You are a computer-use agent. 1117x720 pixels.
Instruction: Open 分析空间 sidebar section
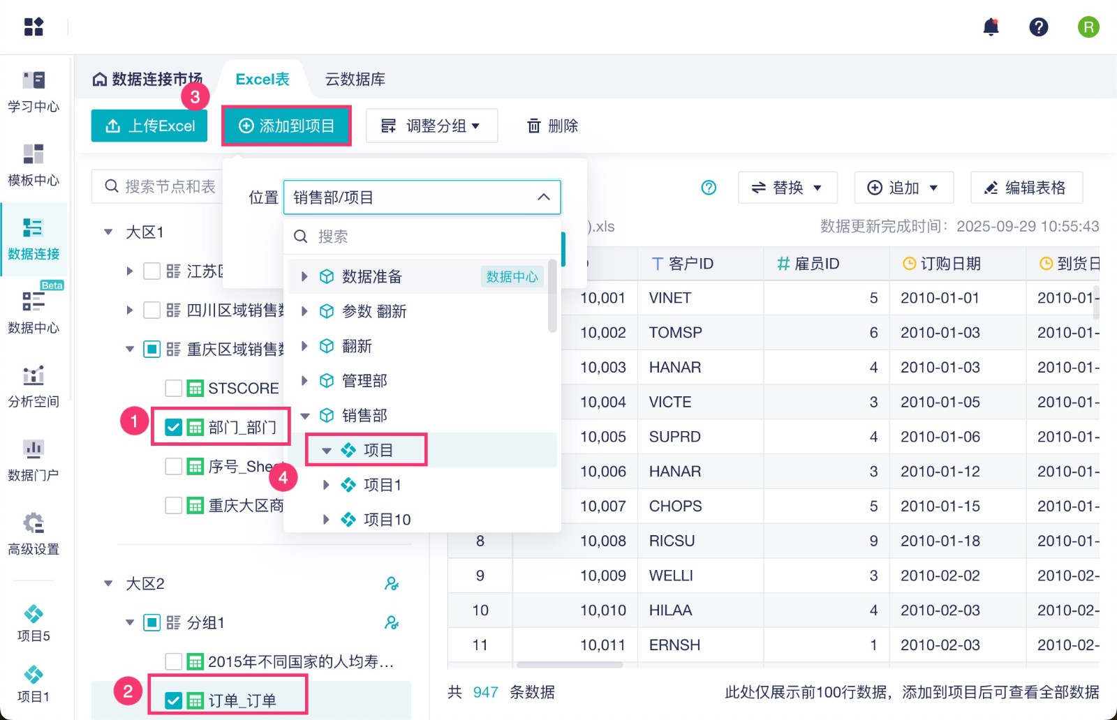tap(34, 387)
